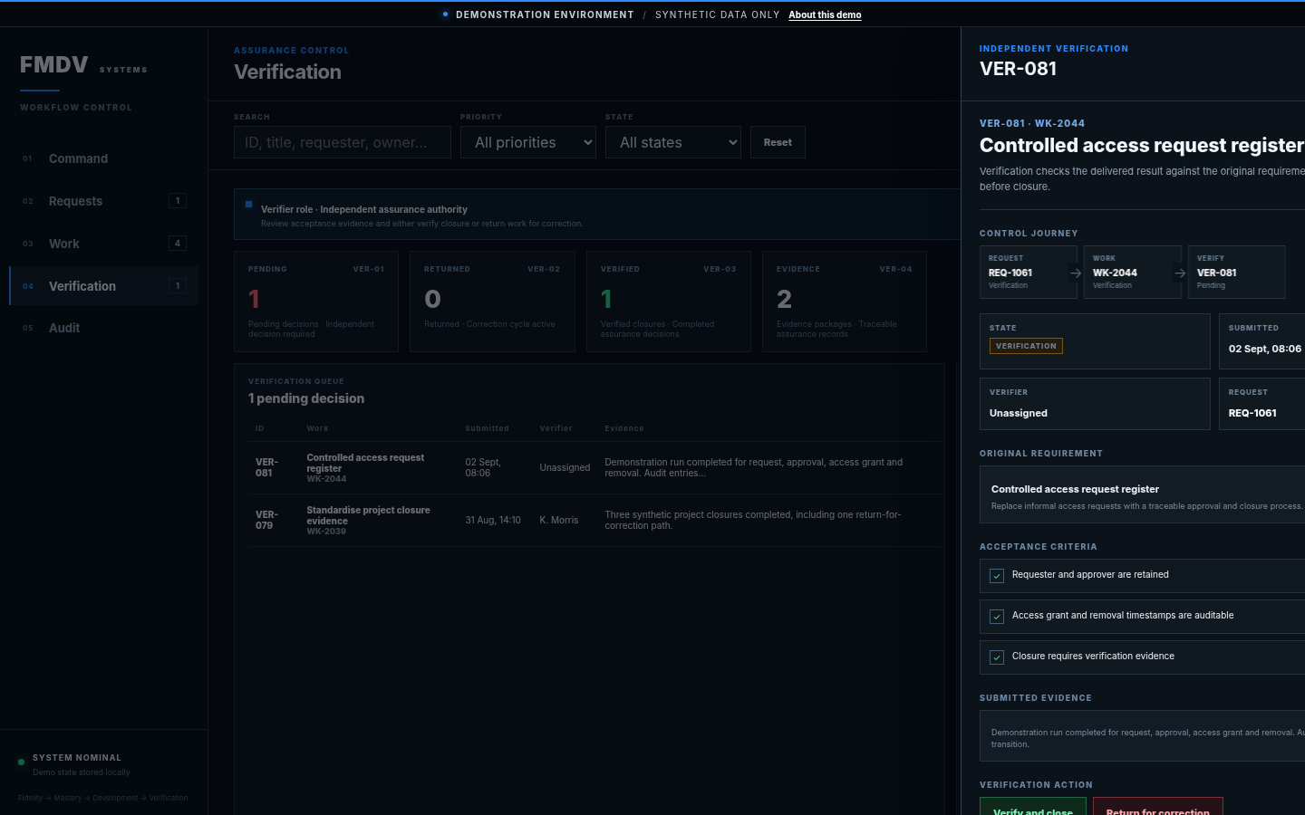
Task: Select the Verification nav item
Action: [x=103, y=286]
